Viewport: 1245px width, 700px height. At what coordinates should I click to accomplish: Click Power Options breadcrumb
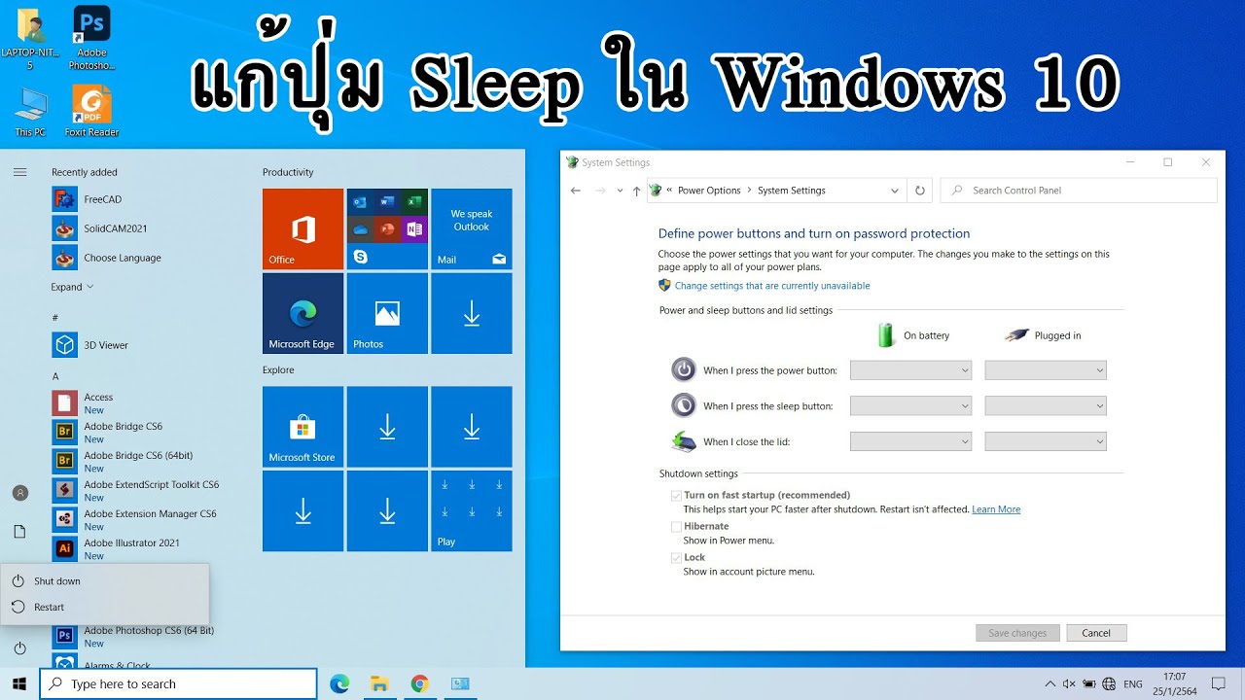coord(709,191)
